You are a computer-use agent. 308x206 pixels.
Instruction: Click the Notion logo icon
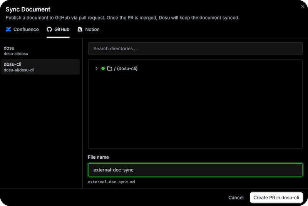80,30
